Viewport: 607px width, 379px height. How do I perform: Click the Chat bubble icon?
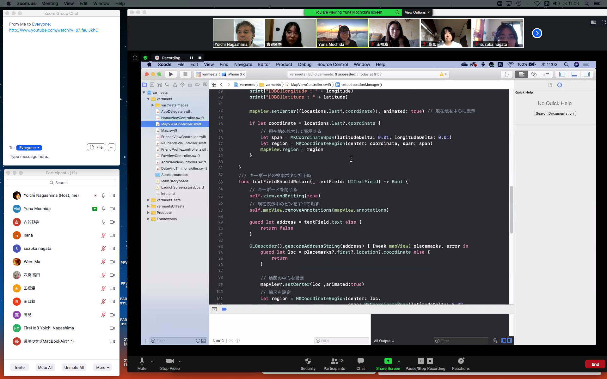pyautogui.click(x=360, y=361)
